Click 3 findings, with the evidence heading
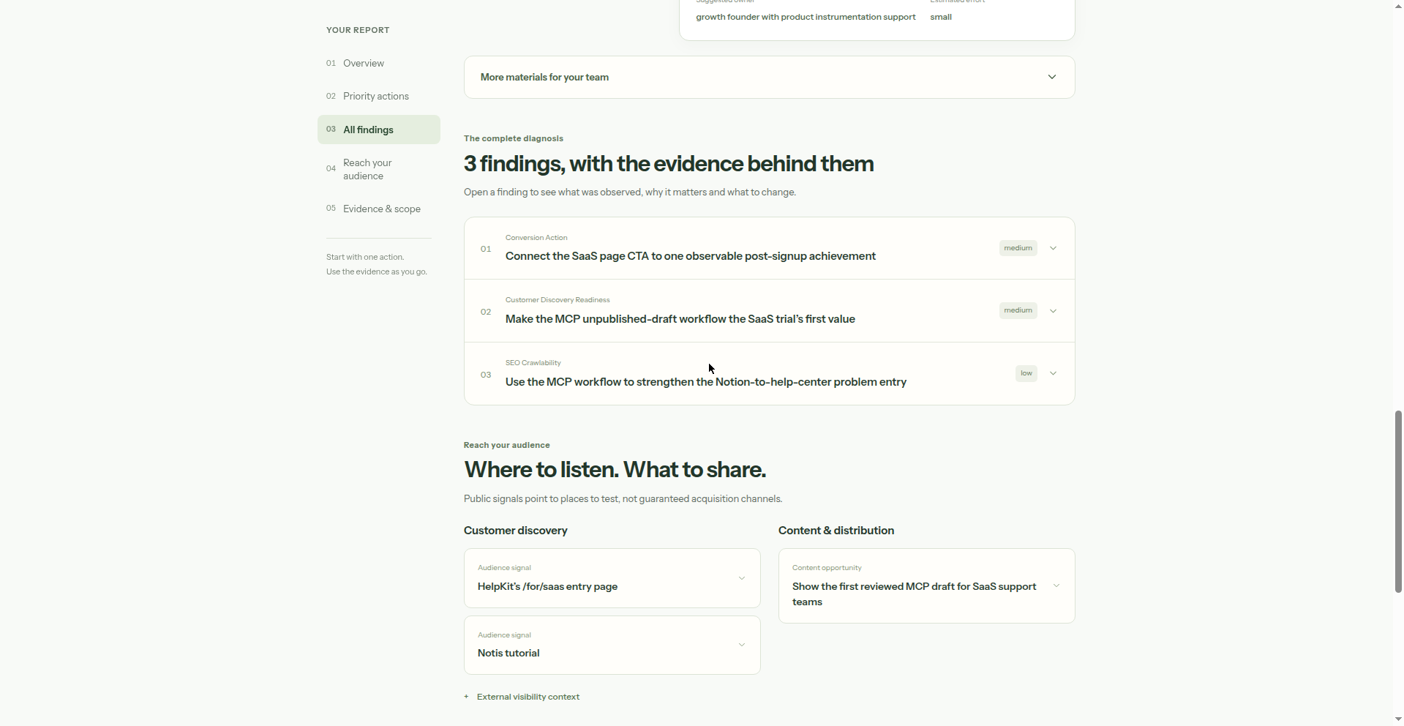1404x726 pixels. 669,163
